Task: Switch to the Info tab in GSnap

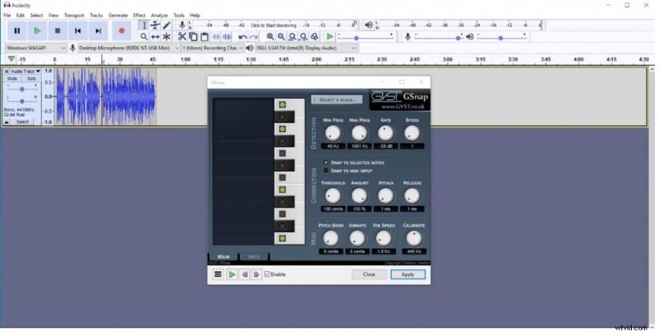Action: pos(254,256)
